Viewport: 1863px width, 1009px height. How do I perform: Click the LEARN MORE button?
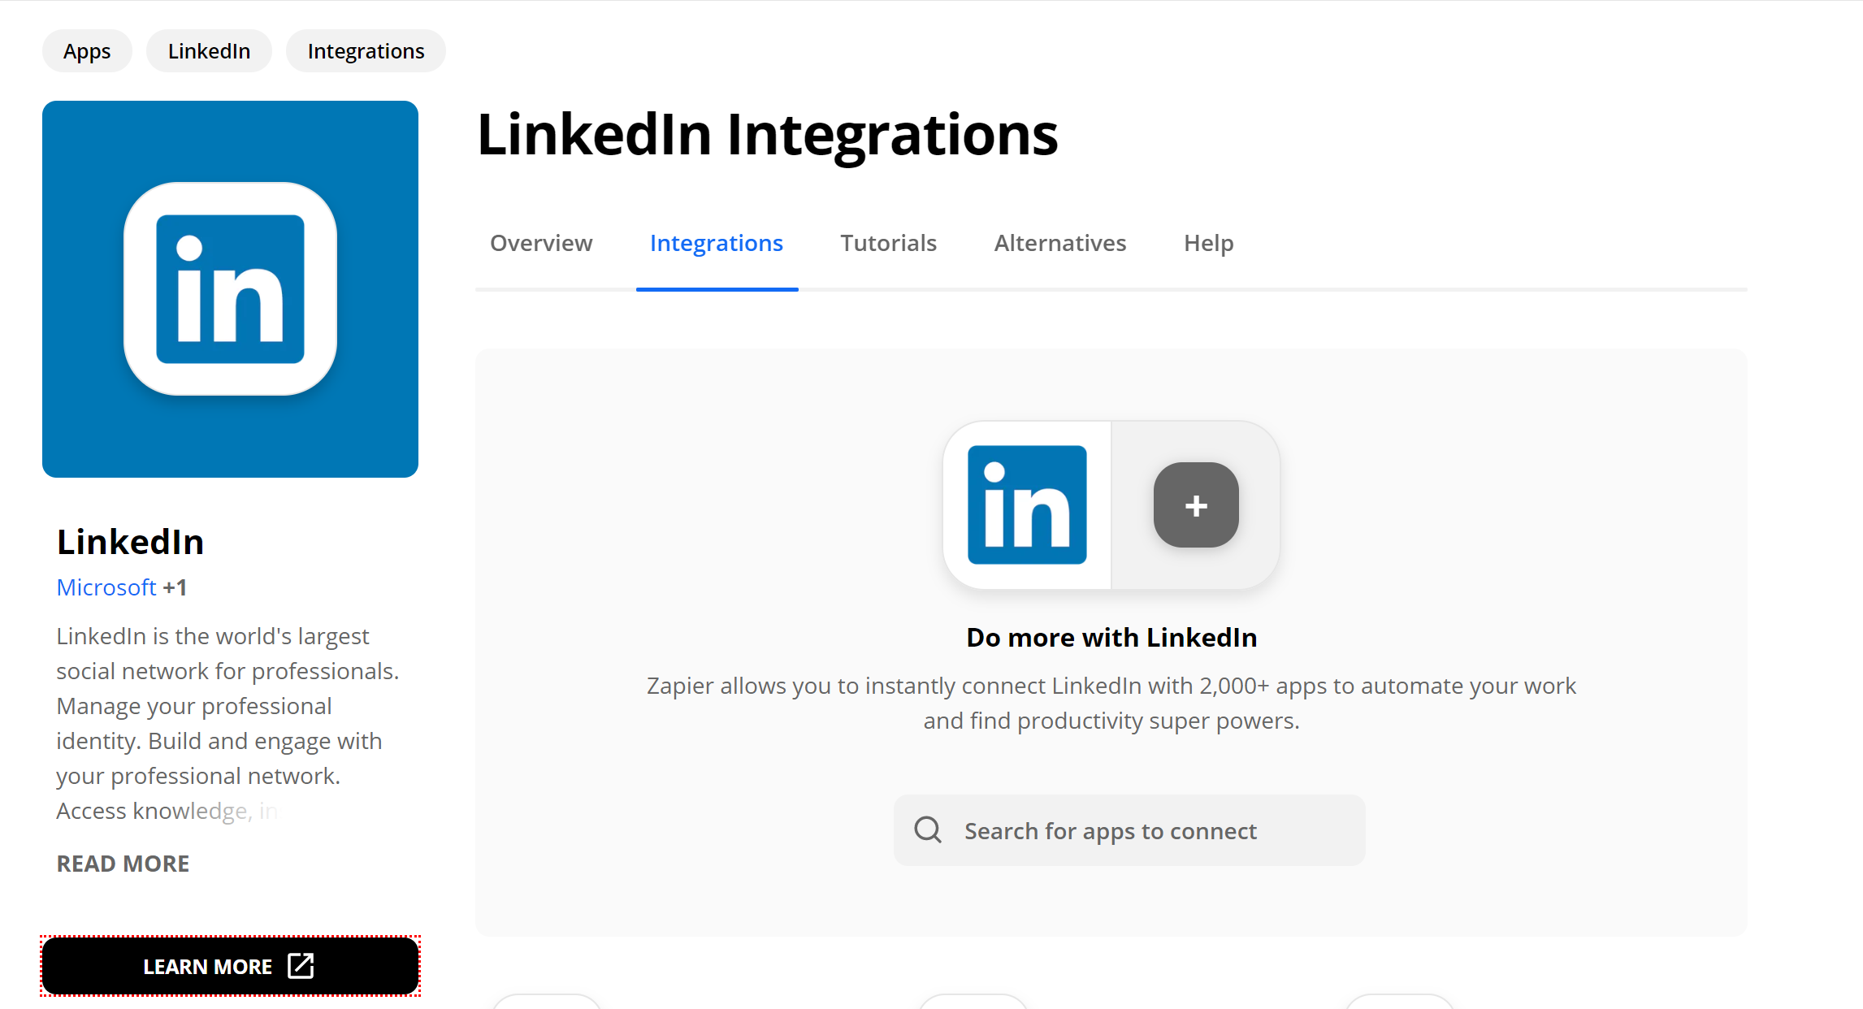pyautogui.click(x=230, y=966)
